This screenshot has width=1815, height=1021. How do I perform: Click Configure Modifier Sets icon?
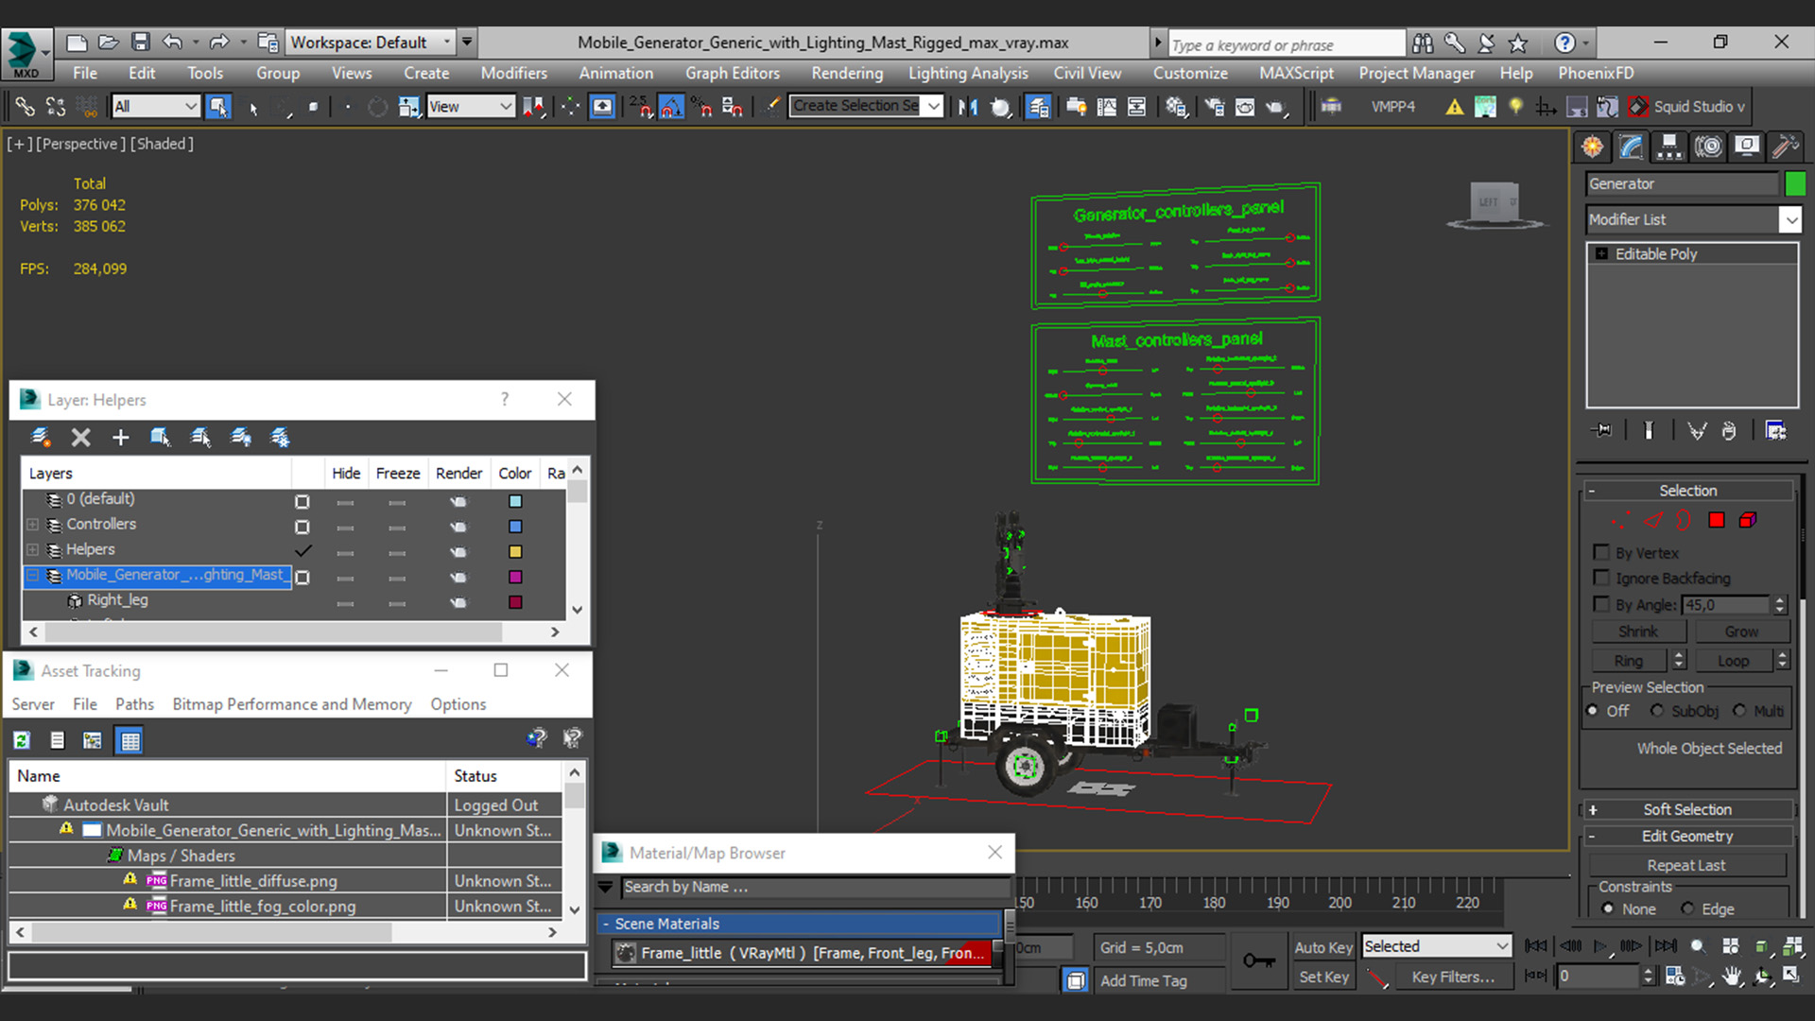(x=1775, y=430)
